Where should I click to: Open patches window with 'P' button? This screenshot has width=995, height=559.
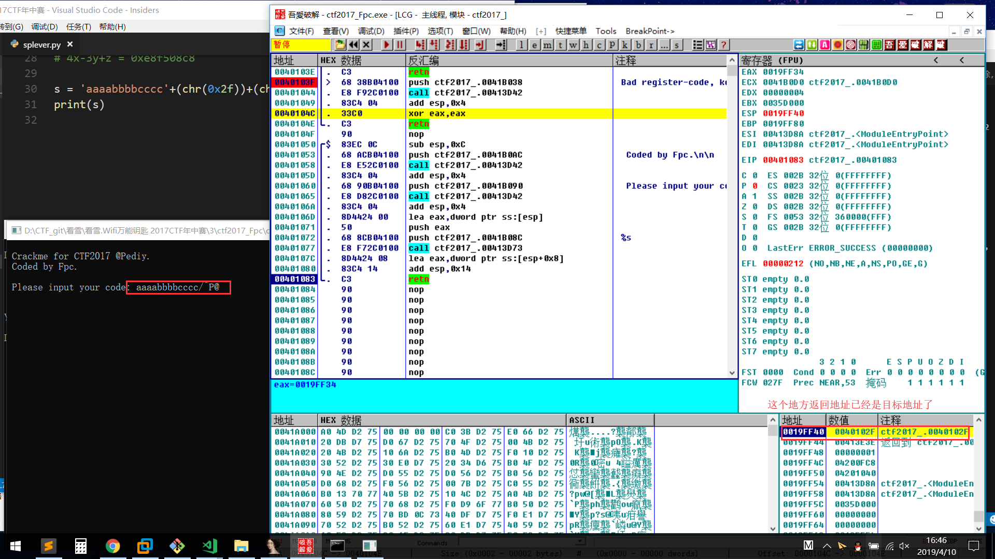[x=612, y=45]
